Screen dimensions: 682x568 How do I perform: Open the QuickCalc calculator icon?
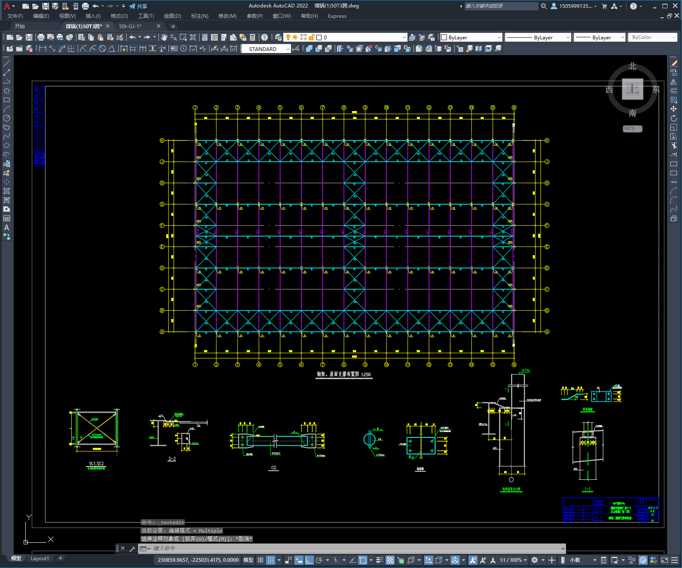click(252, 37)
